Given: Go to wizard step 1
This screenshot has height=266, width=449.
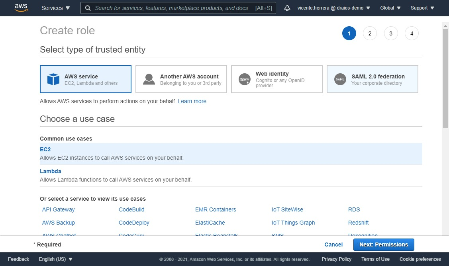Looking at the screenshot, I should pos(349,33).
